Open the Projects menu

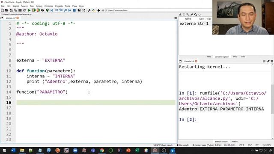[x=59, y=6]
